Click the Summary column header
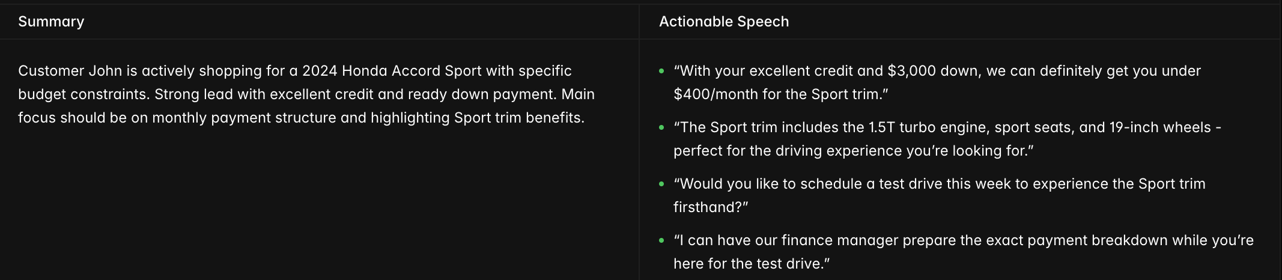The image size is (1282, 280). click(x=51, y=22)
